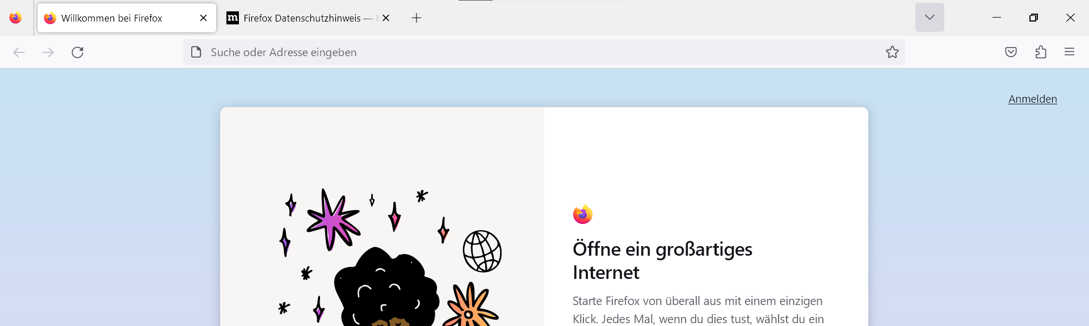Expand the list all tabs dropdown
The height and width of the screenshot is (326, 1089).
(930, 18)
